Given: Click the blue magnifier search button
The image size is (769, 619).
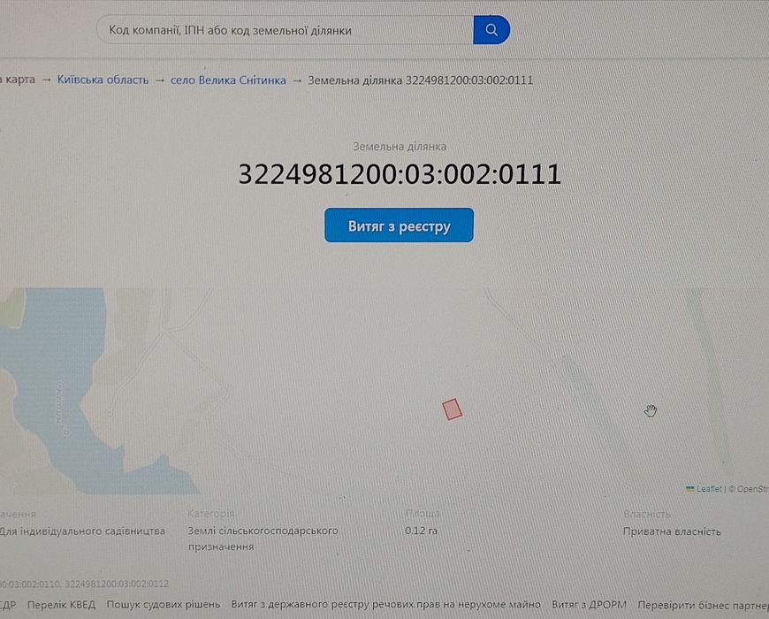Looking at the screenshot, I should click(x=491, y=30).
